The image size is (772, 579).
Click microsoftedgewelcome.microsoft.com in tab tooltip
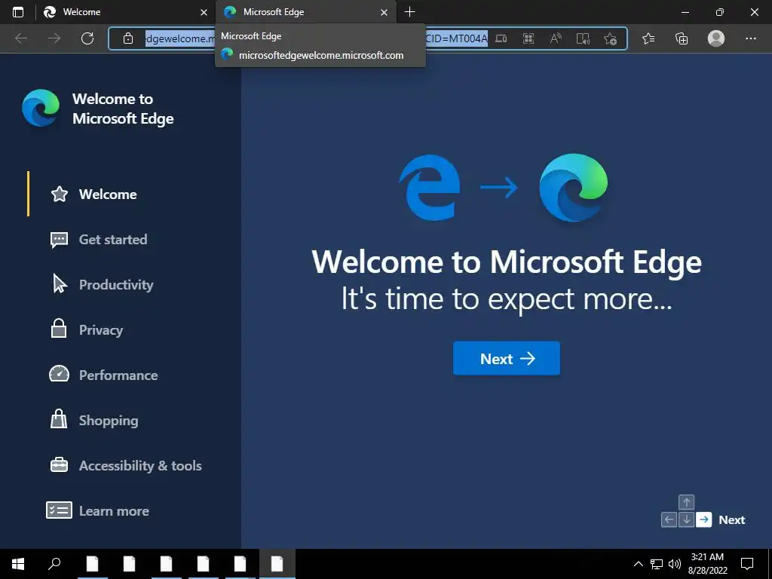tap(320, 55)
